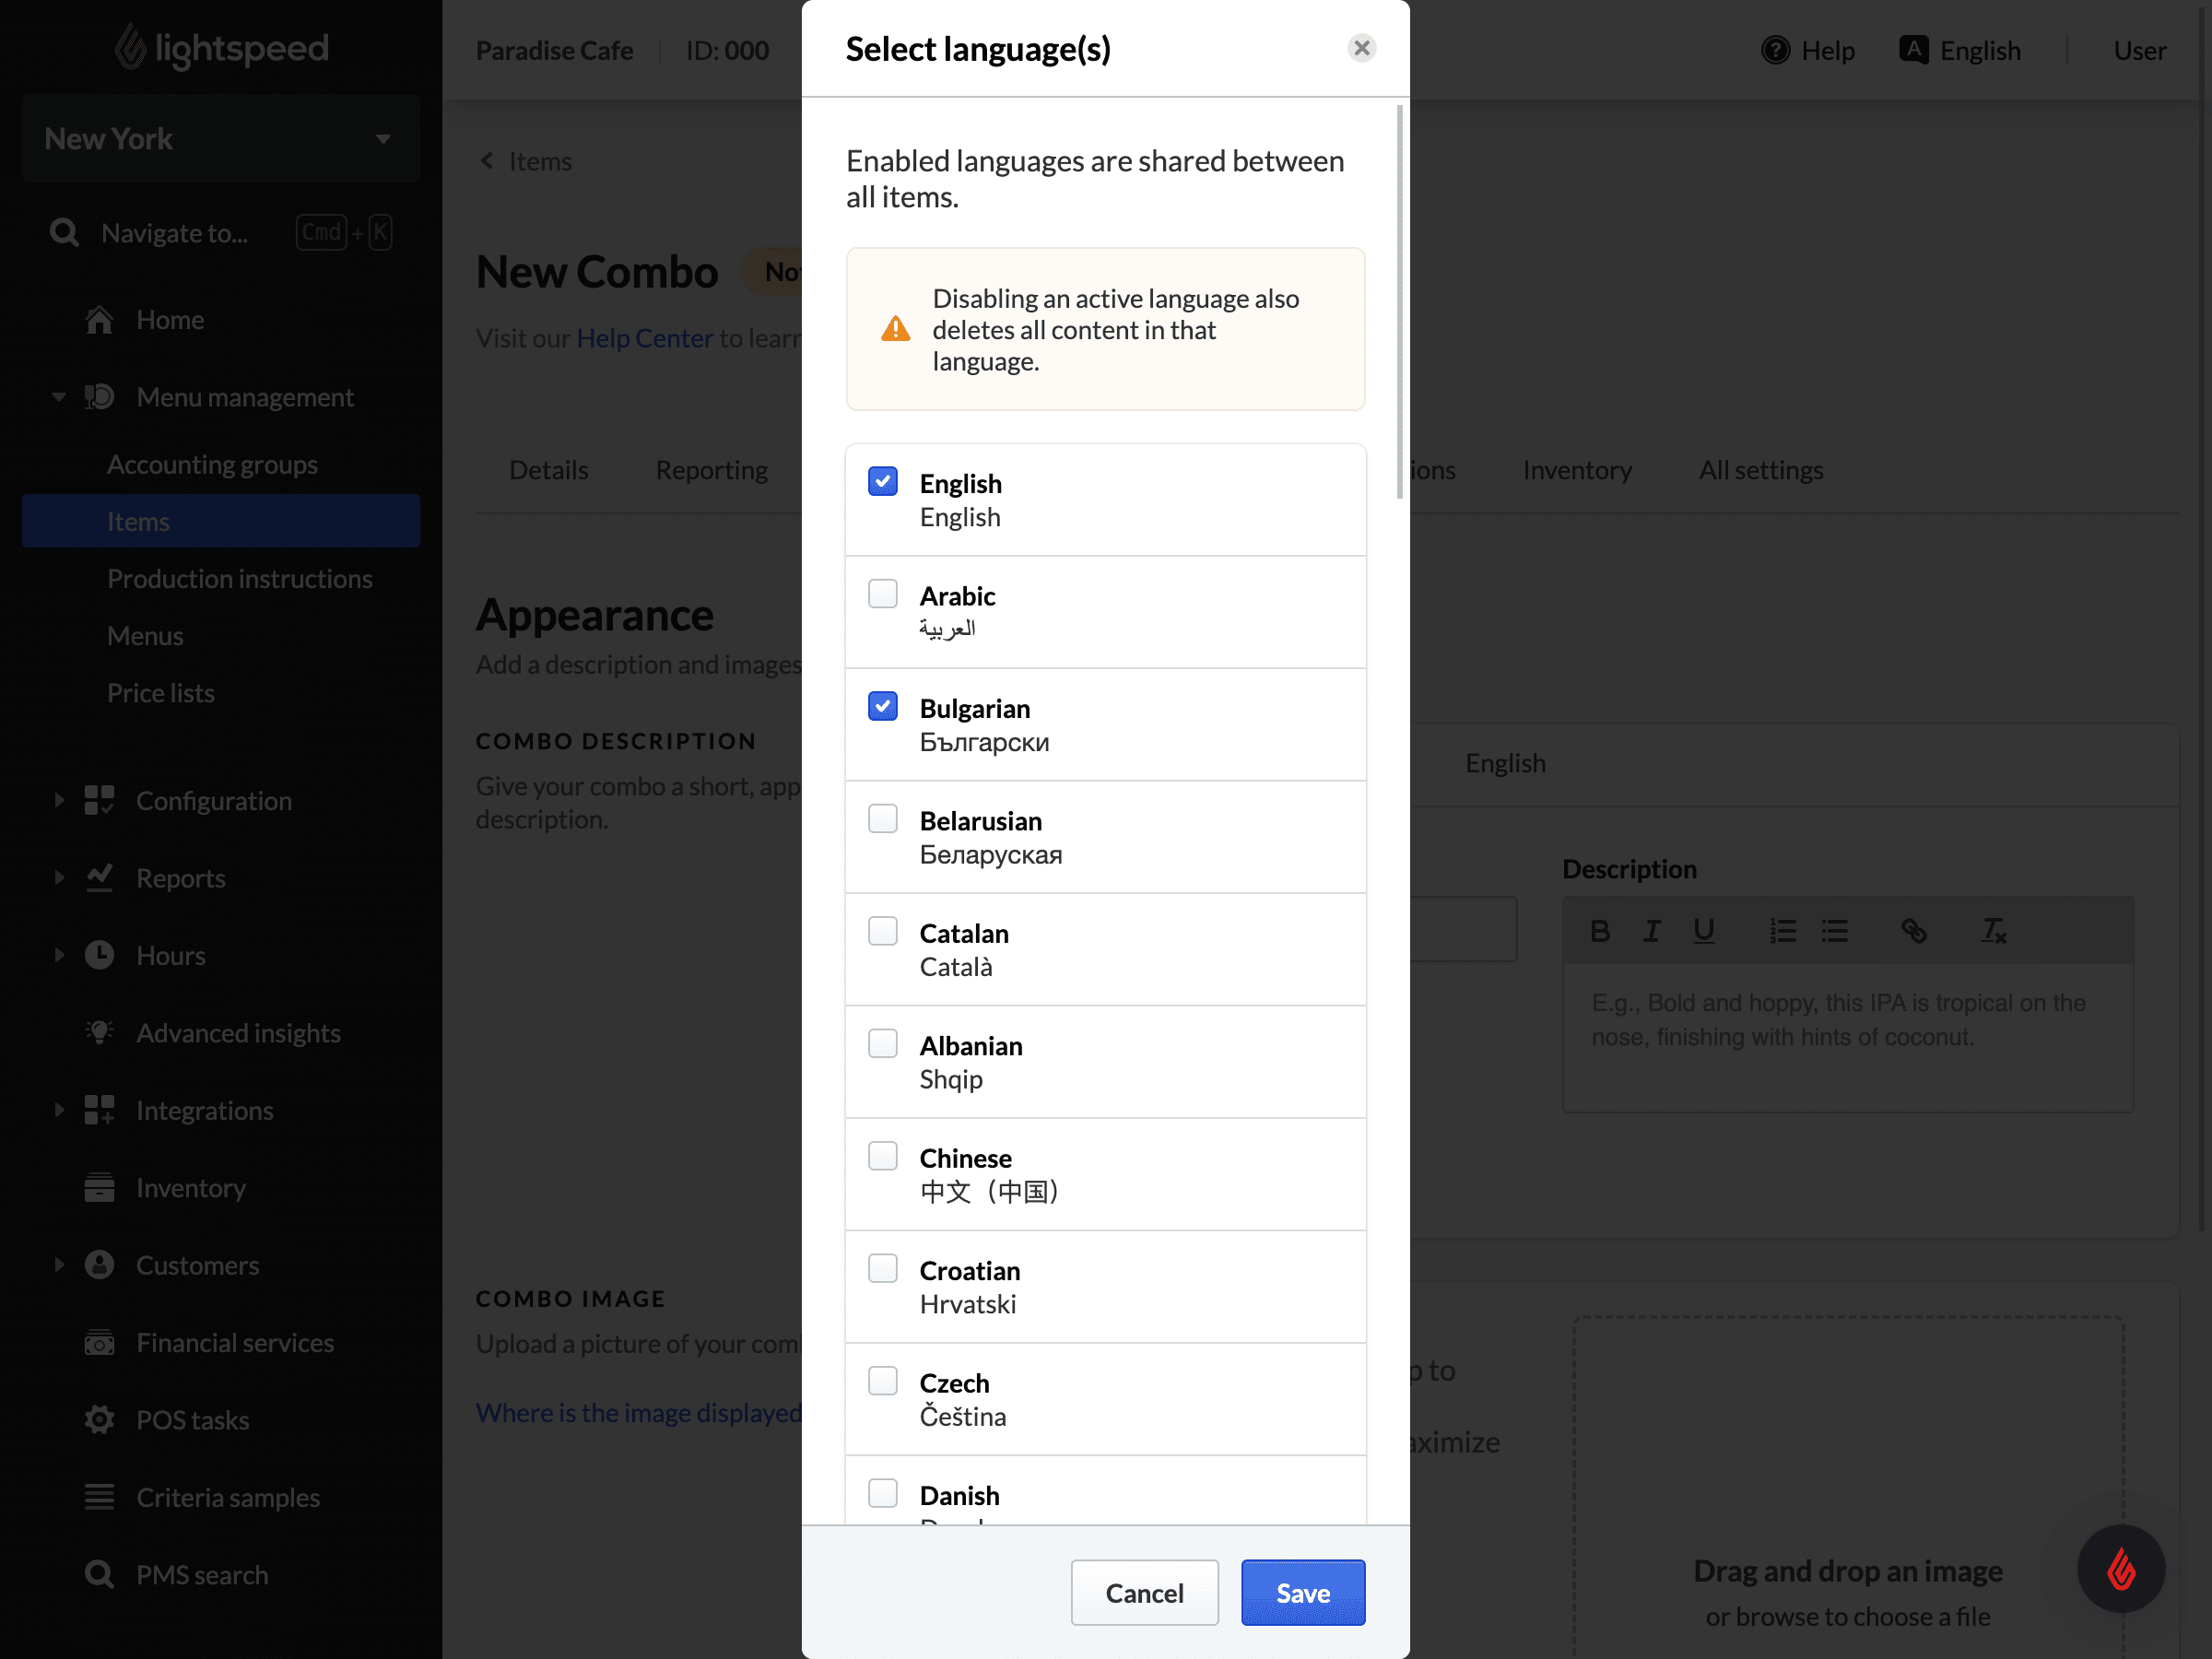Navigate to Integrations section
Screen dimensions: 2212x1659
[x=206, y=1110]
